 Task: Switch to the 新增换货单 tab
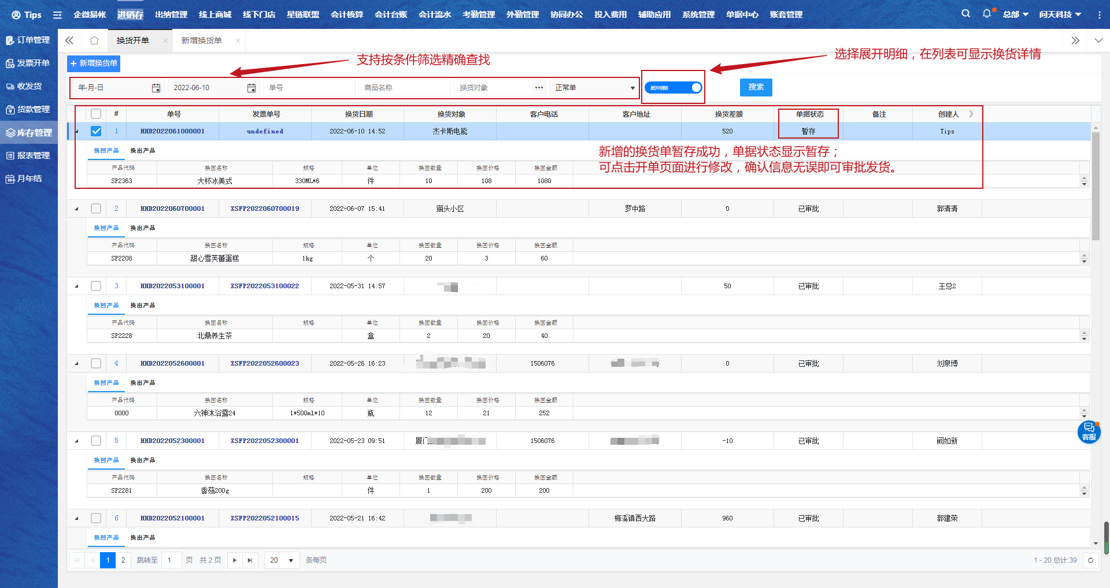tap(201, 40)
